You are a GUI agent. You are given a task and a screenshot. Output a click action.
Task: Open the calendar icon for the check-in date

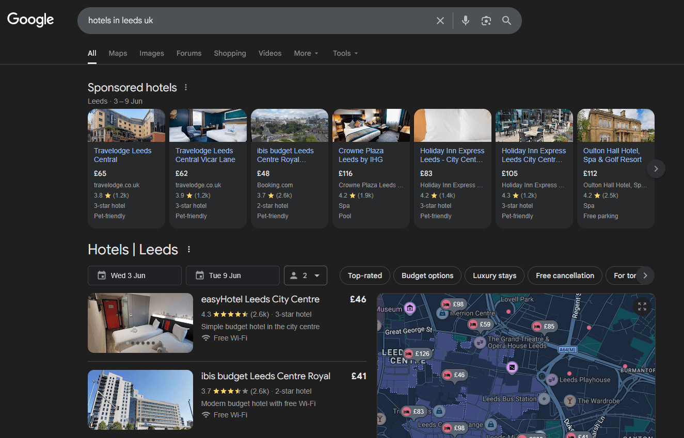101,275
